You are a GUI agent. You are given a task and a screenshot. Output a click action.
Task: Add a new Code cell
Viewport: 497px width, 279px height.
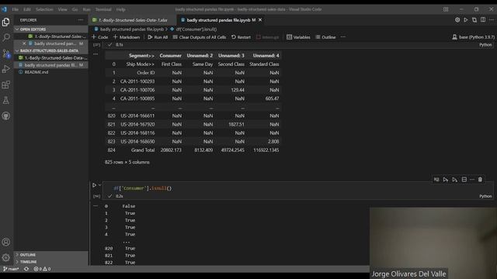pos(100,37)
